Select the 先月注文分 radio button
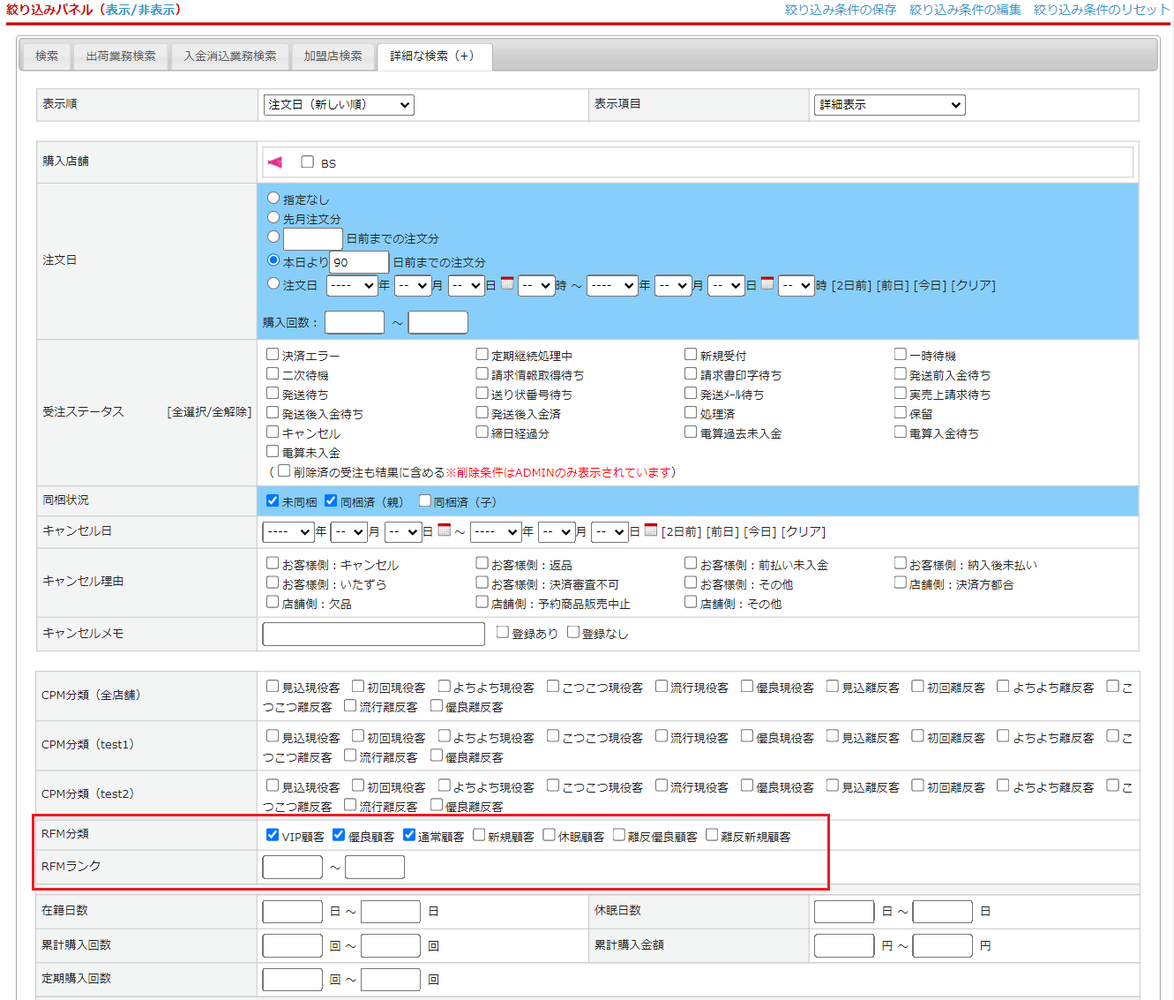The height and width of the screenshot is (1000, 1174). click(x=273, y=217)
